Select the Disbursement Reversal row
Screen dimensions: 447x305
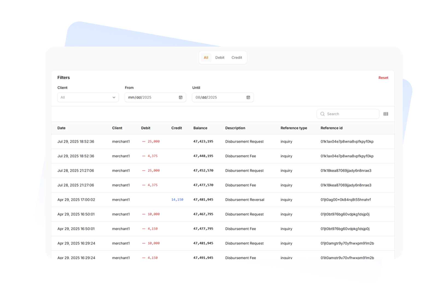coord(244,200)
